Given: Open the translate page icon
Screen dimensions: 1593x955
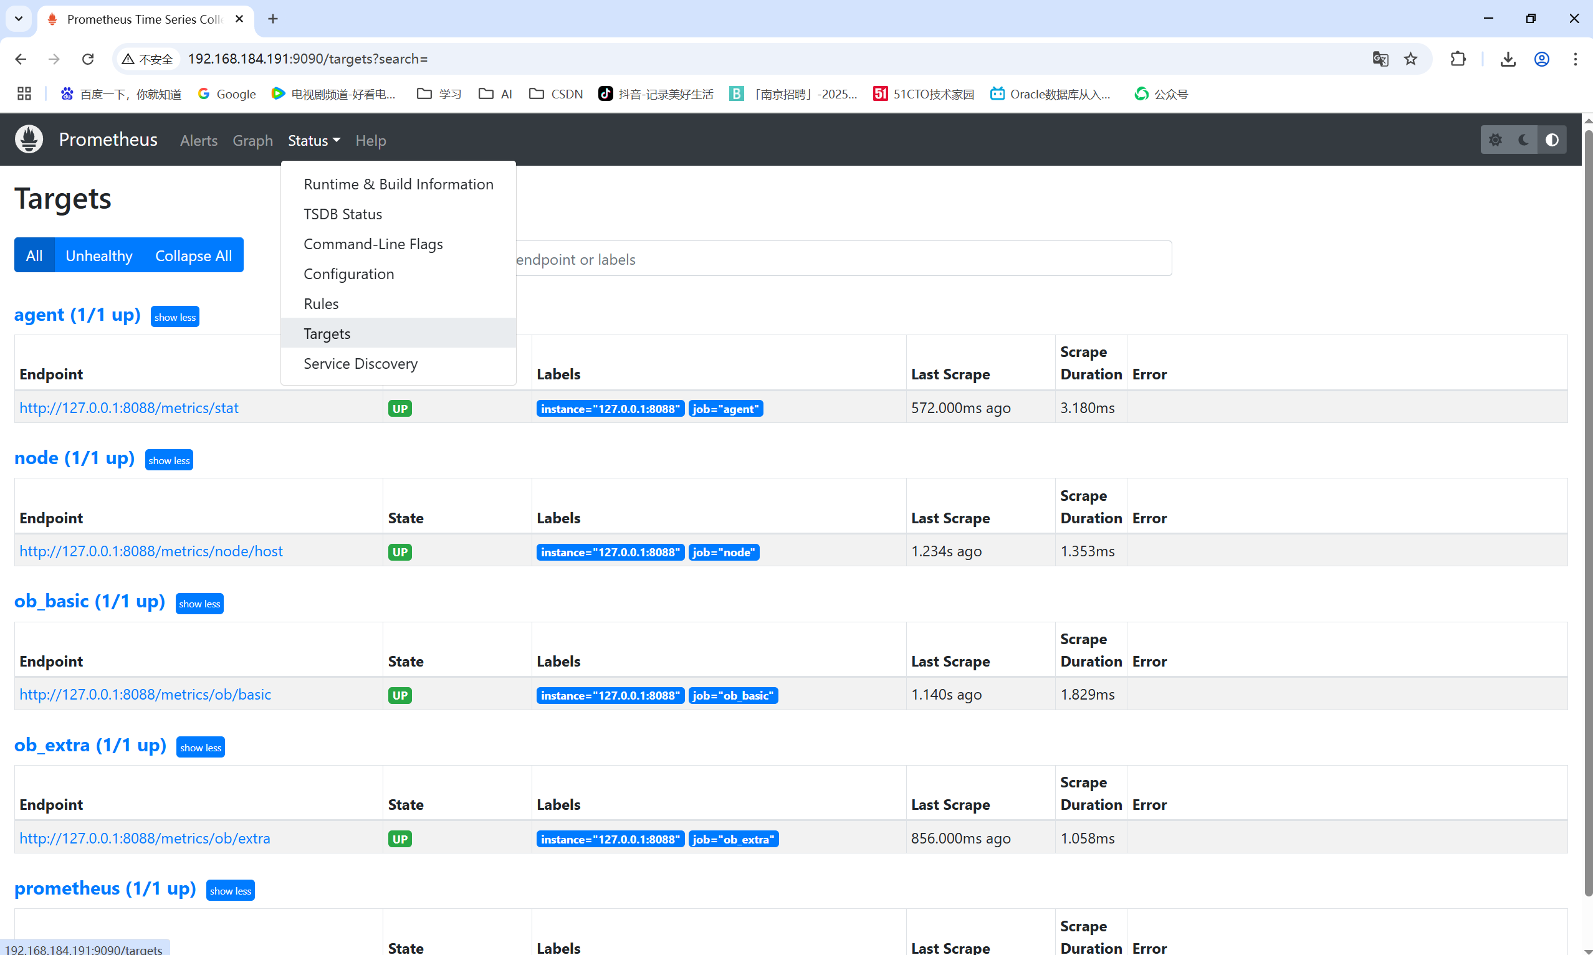Looking at the screenshot, I should click(1380, 59).
